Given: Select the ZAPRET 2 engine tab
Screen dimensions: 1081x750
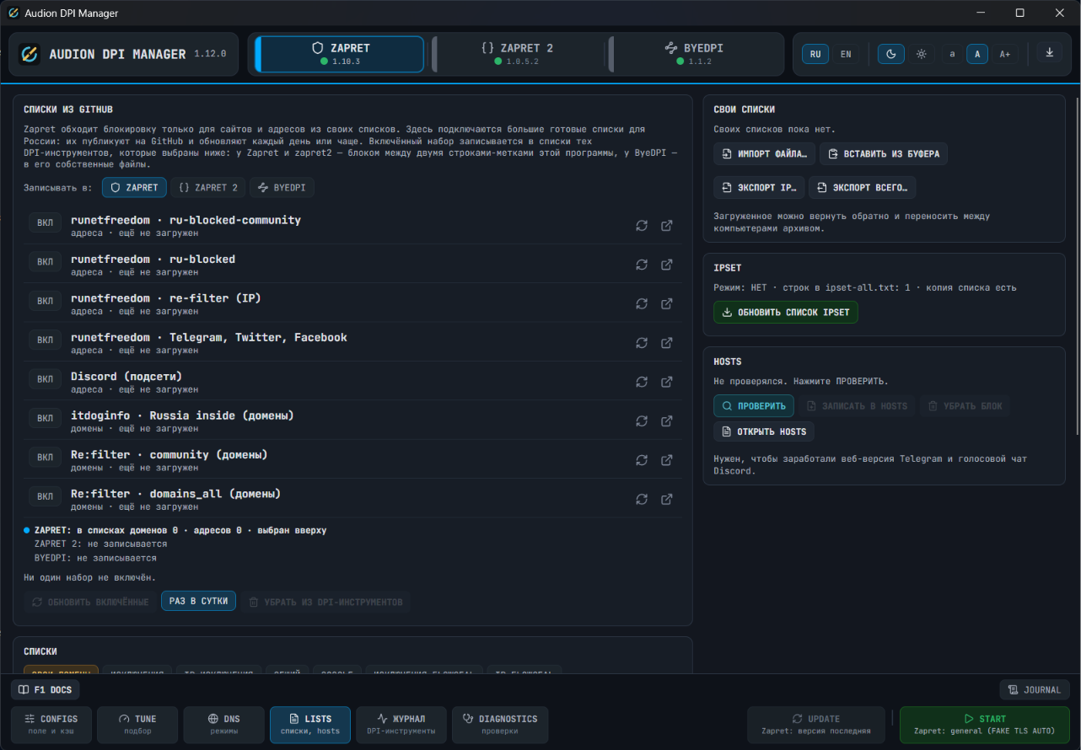Looking at the screenshot, I should click(x=518, y=54).
